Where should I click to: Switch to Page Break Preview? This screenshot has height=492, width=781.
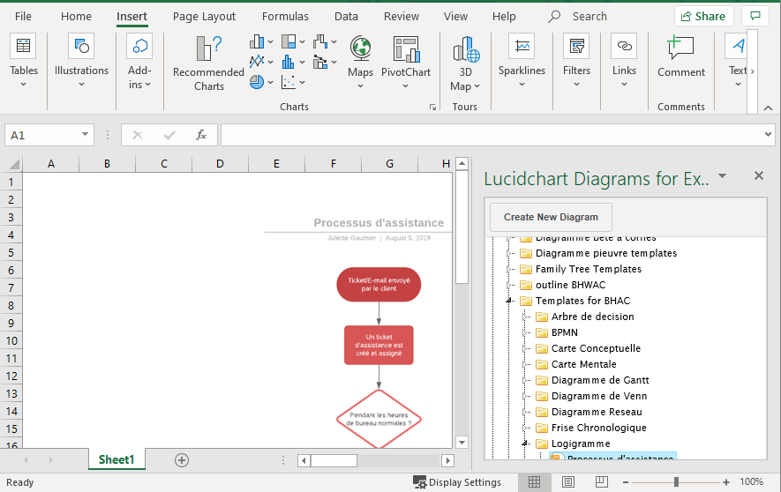coord(602,481)
